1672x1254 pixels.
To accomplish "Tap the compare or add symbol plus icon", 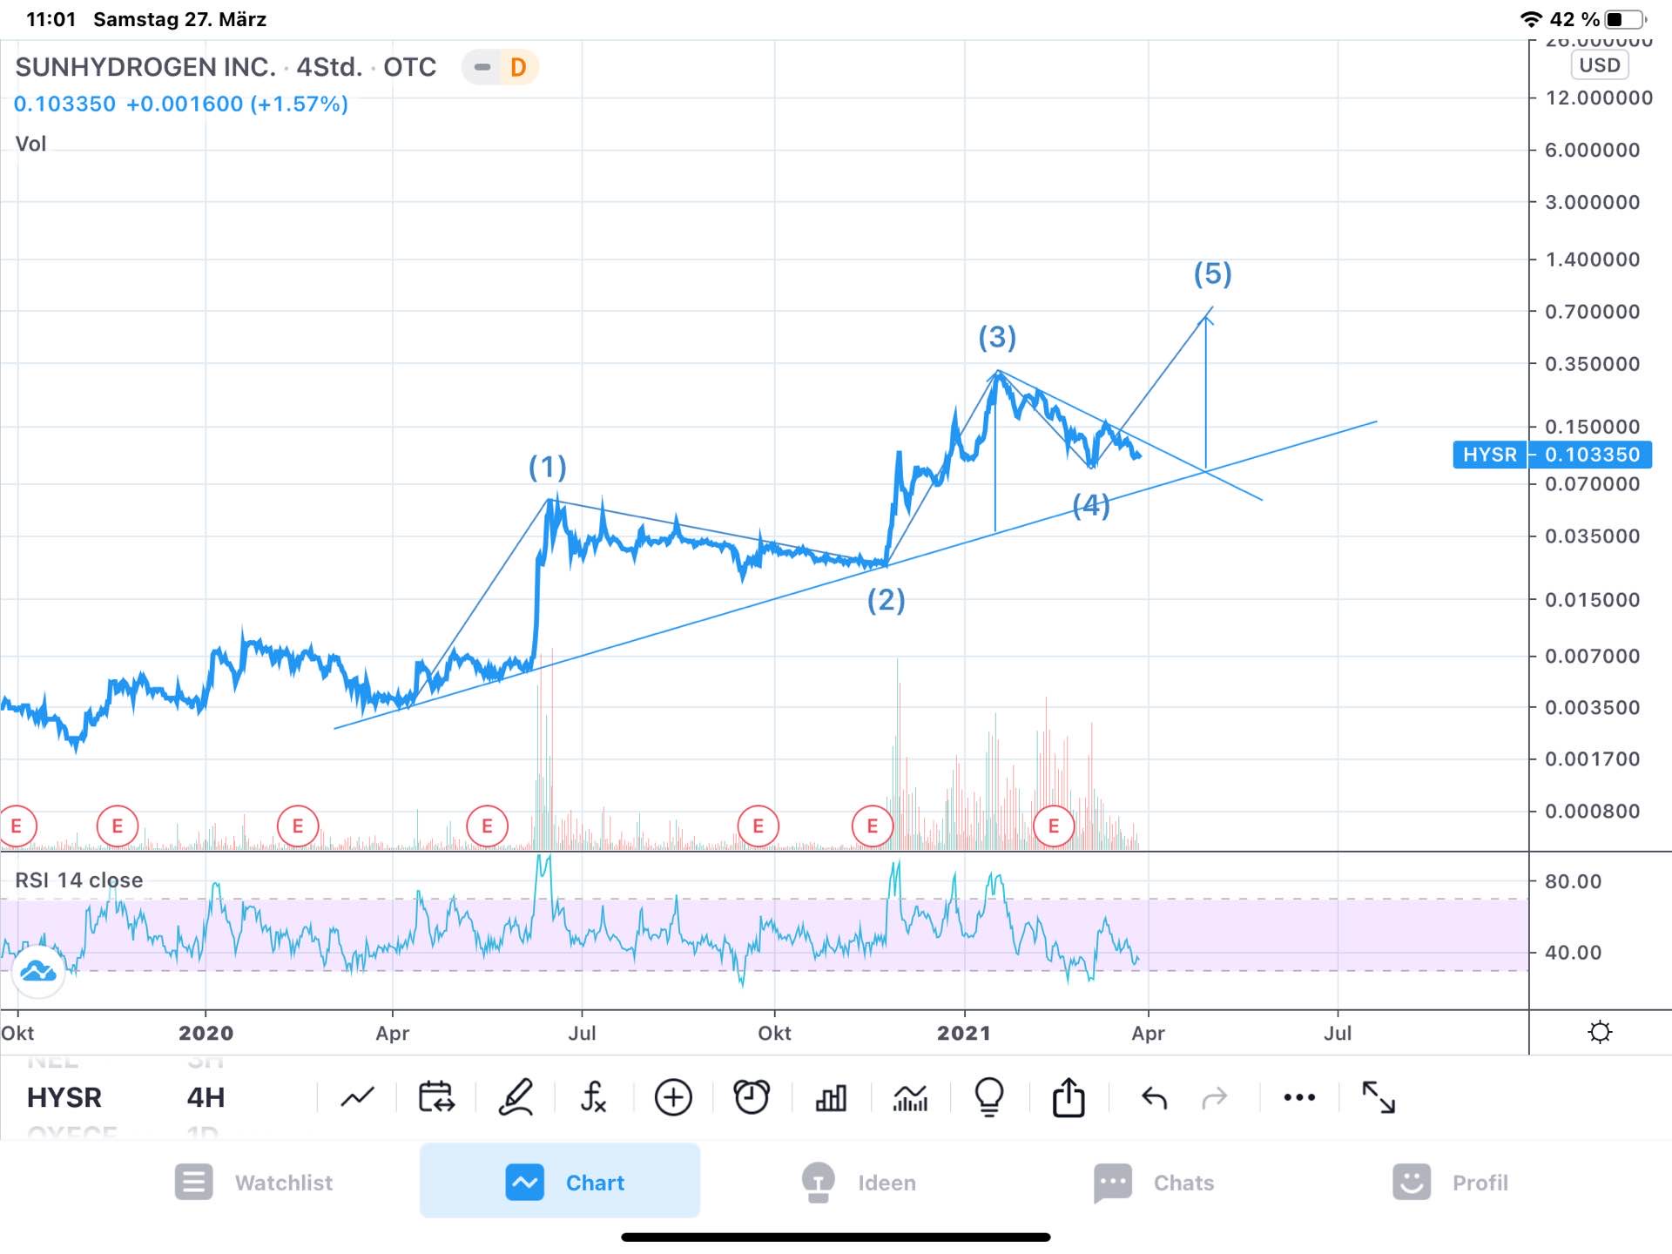I will tap(672, 1097).
